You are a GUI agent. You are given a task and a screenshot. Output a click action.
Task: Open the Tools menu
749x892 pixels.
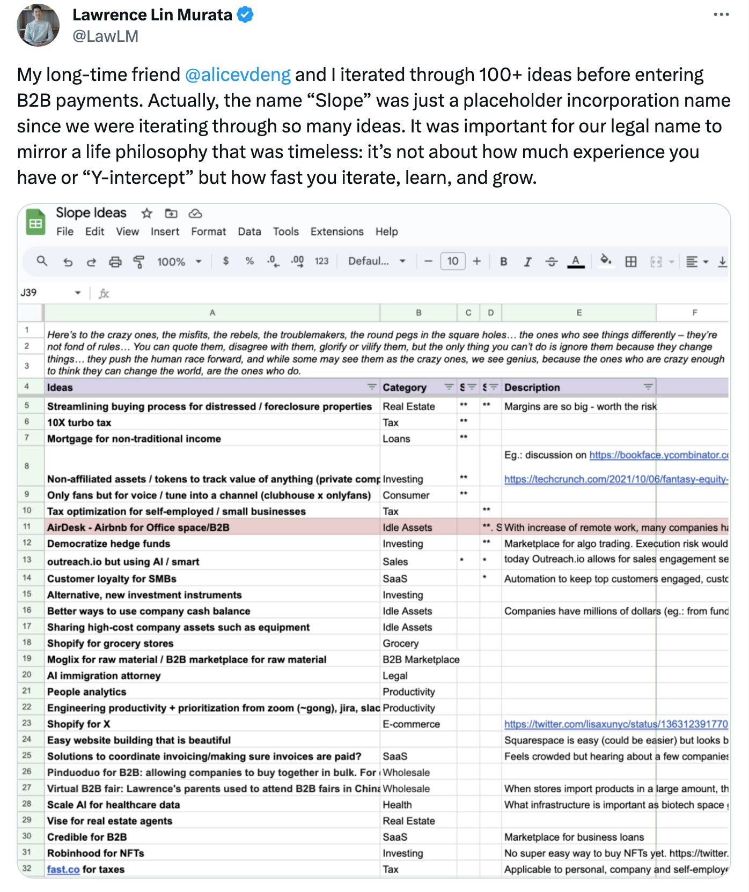[x=285, y=232]
